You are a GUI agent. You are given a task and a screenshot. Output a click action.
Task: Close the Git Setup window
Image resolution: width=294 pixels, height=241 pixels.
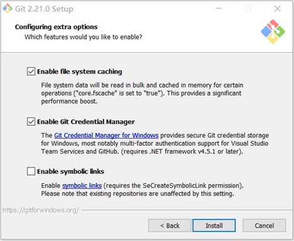[277, 9]
